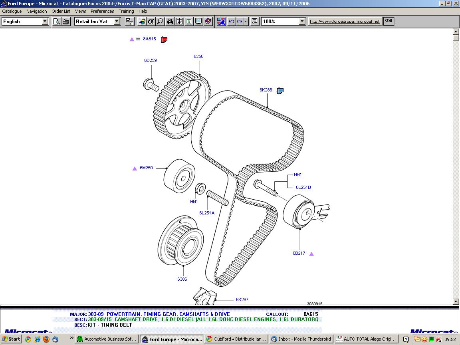Click the notes speech bubble icon
This screenshot has width=460, height=345.
click(254, 22)
